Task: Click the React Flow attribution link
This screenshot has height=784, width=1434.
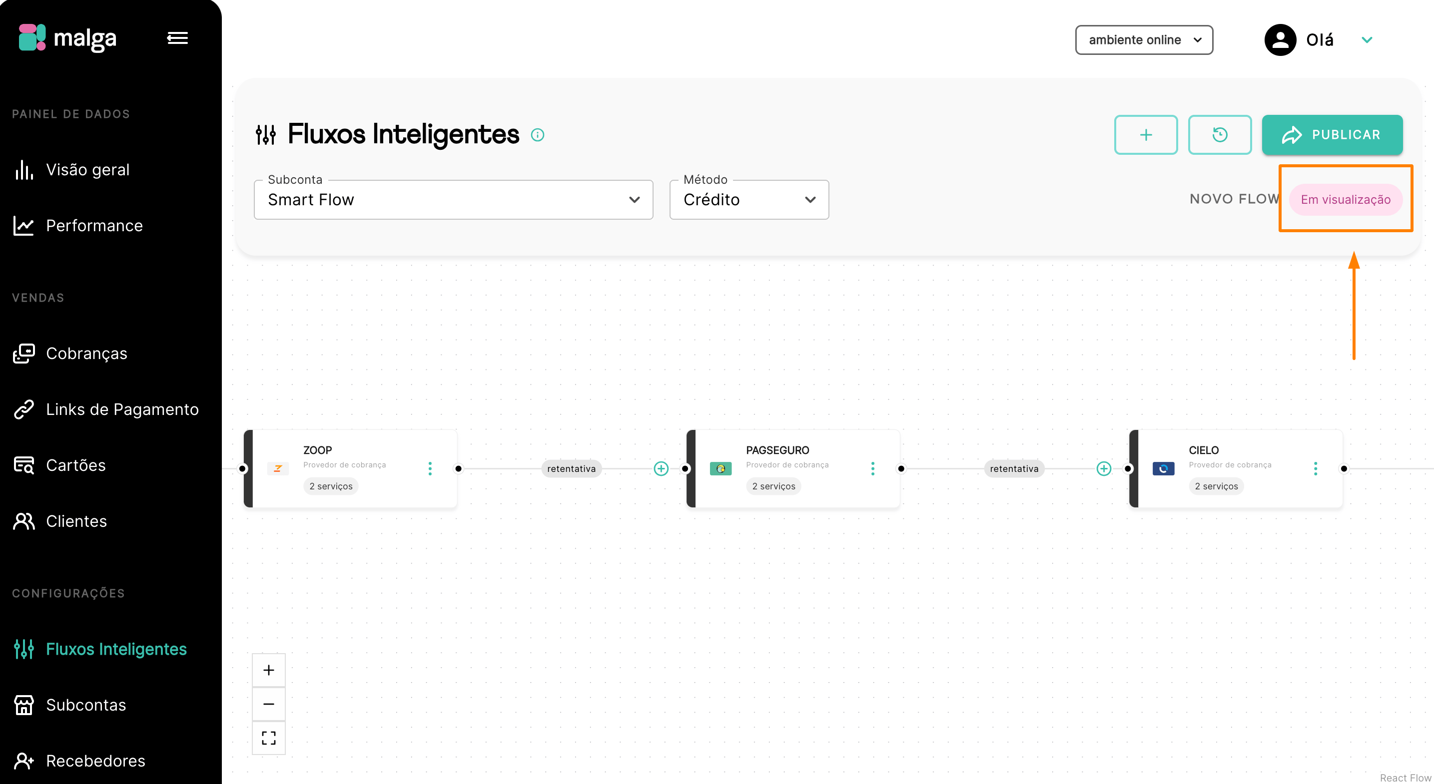Action: (x=1405, y=778)
